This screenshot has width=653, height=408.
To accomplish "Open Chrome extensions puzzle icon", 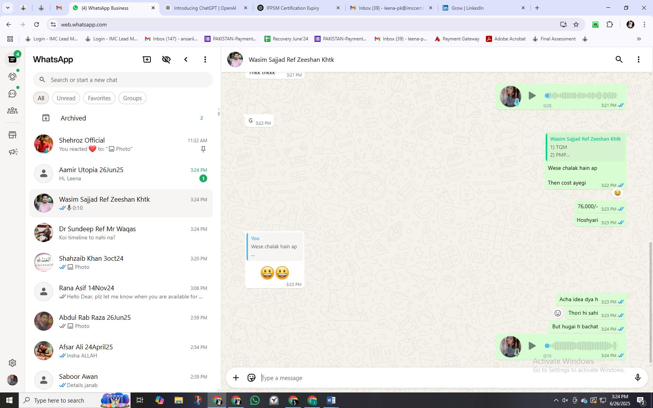I will (x=609, y=24).
